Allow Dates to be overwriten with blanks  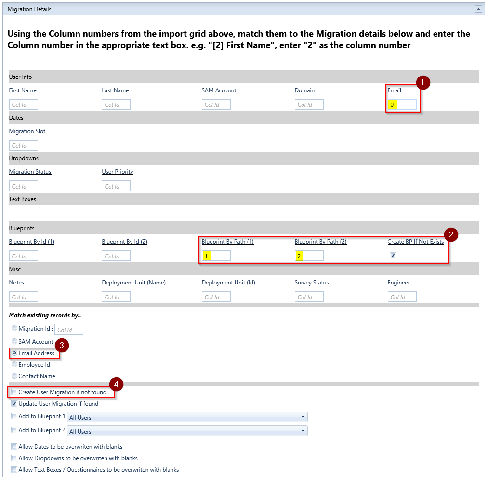[14, 447]
